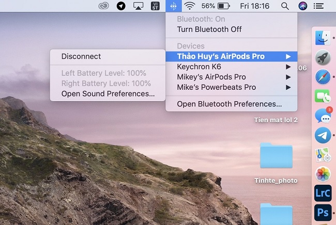This screenshot has height=225, width=336.
Task: Launch Launchpad rocket icon in Dock
Action: [323, 57]
